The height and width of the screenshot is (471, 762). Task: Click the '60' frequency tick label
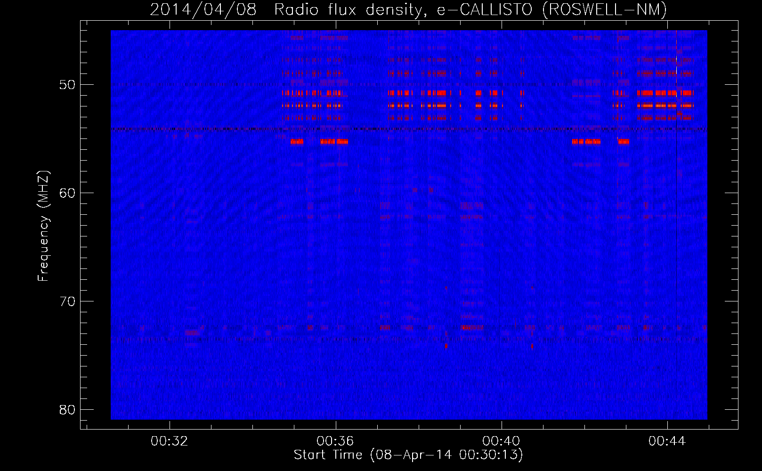(67, 193)
